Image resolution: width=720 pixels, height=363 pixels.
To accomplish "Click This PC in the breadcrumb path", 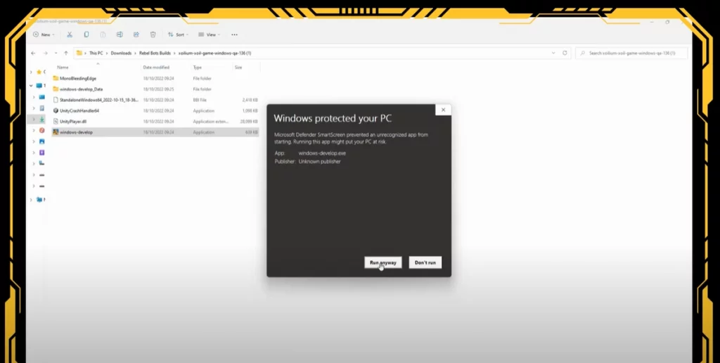I will click(x=96, y=53).
